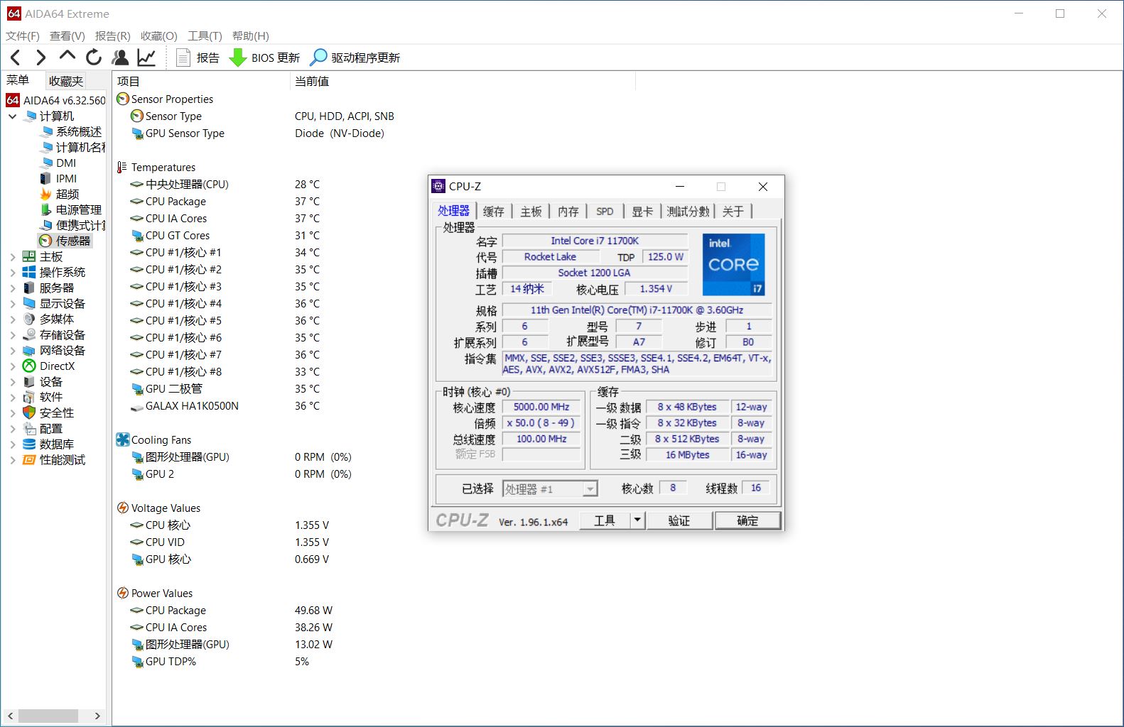Switch to the 主板 tab in CPU-Z
Viewport: 1124px width, 727px height.
pos(531,212)
